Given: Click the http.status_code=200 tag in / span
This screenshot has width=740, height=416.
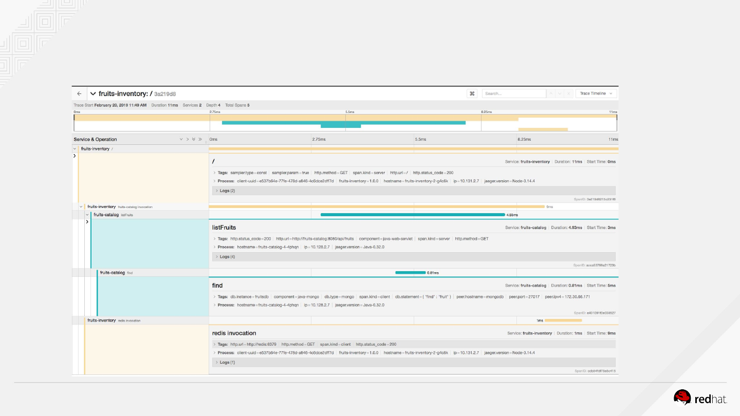Looking at the screenshot, I should coord(433,173).
